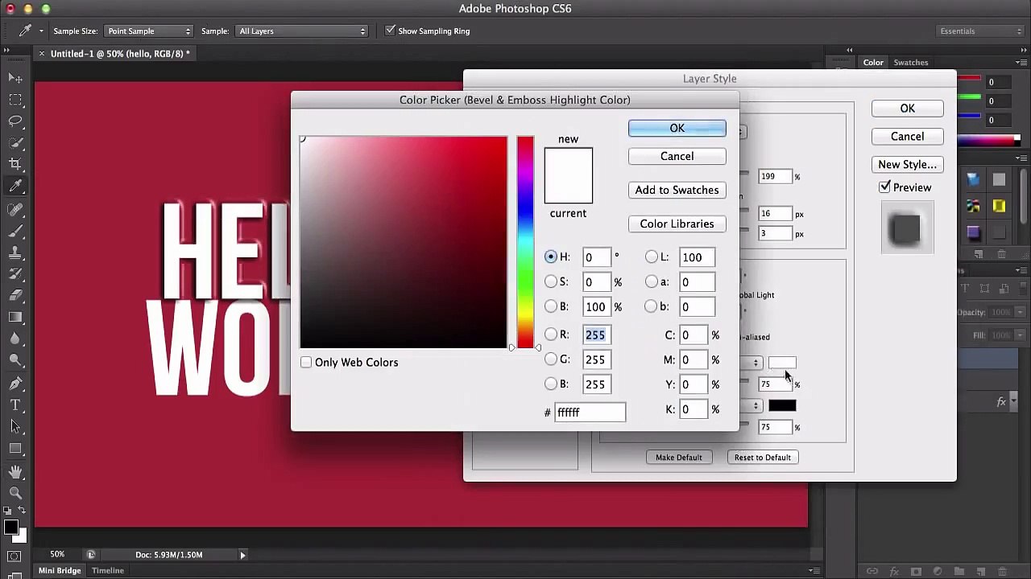Select the Rectangular Marquee tool
Viewport: 1031px width, 579px height.
(x=15, y=100)
